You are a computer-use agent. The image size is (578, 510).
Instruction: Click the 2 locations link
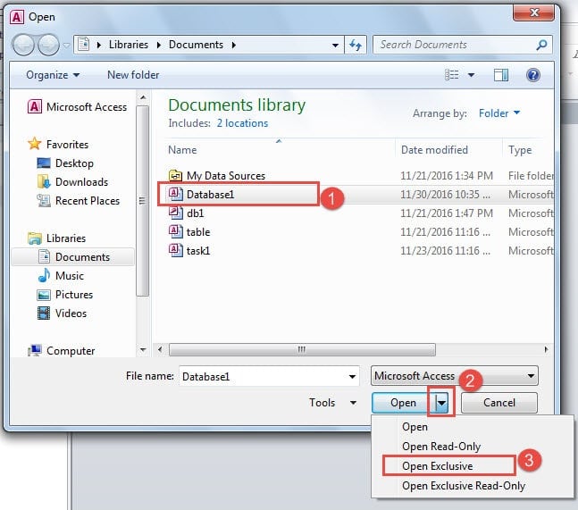point(242,123)
